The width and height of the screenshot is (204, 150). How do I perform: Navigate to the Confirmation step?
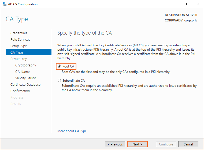coord(20,91)
